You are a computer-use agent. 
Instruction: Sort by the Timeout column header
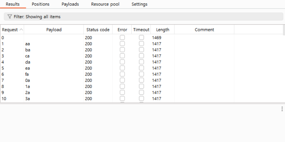(x=141, y=30)
